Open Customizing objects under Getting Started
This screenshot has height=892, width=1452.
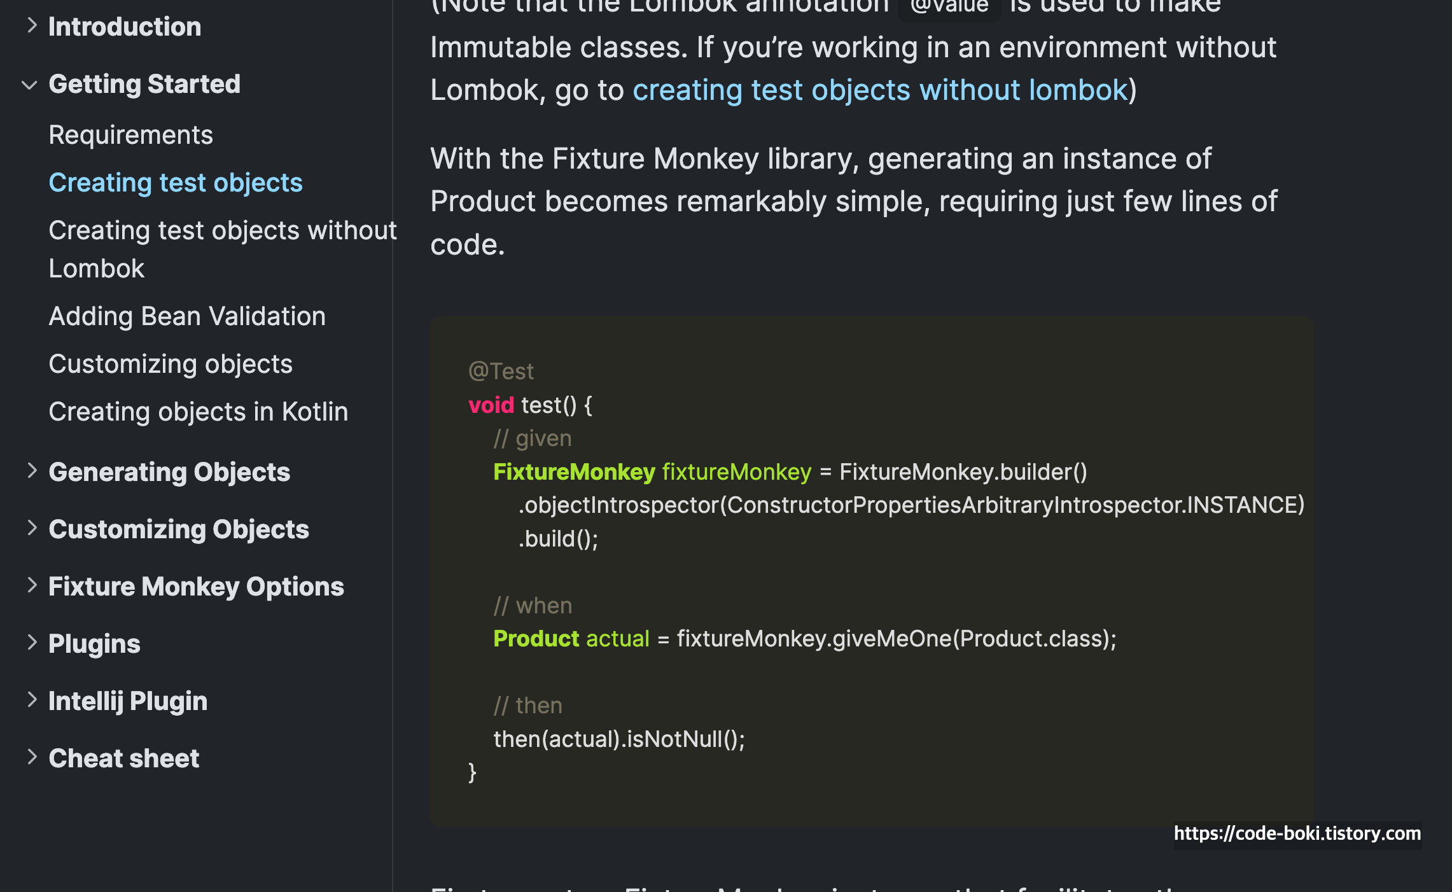point(171,364)
